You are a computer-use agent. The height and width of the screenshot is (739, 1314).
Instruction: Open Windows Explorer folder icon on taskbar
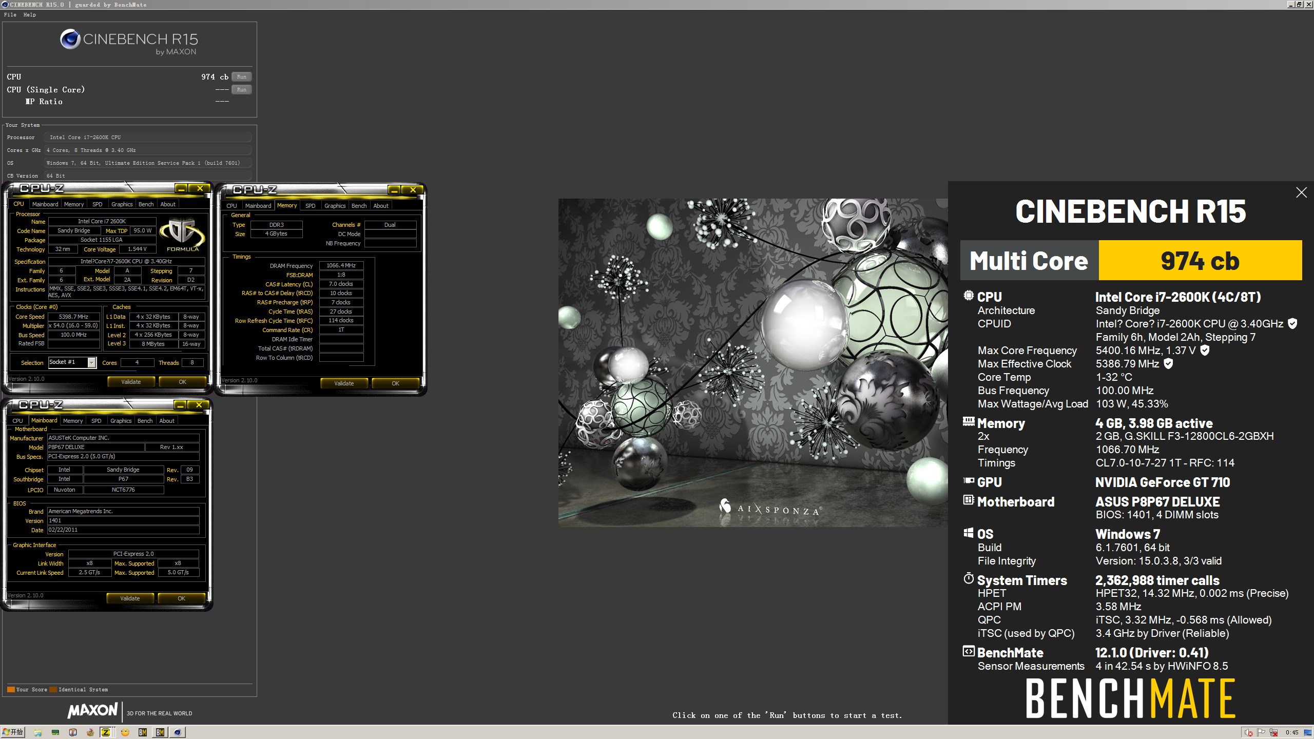click(x=38, y=732)
